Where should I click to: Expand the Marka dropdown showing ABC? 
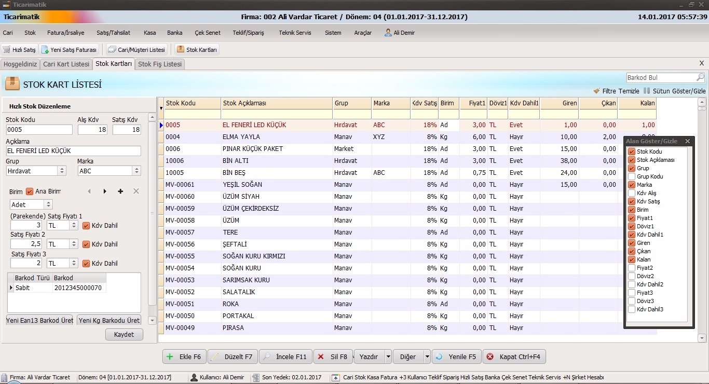(137, 171)
